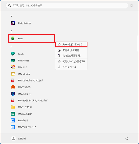The width and height of the screenshot is (139, 144).
Task: Select ファイルの場所を開く menu entry
Action: [71, 56]
